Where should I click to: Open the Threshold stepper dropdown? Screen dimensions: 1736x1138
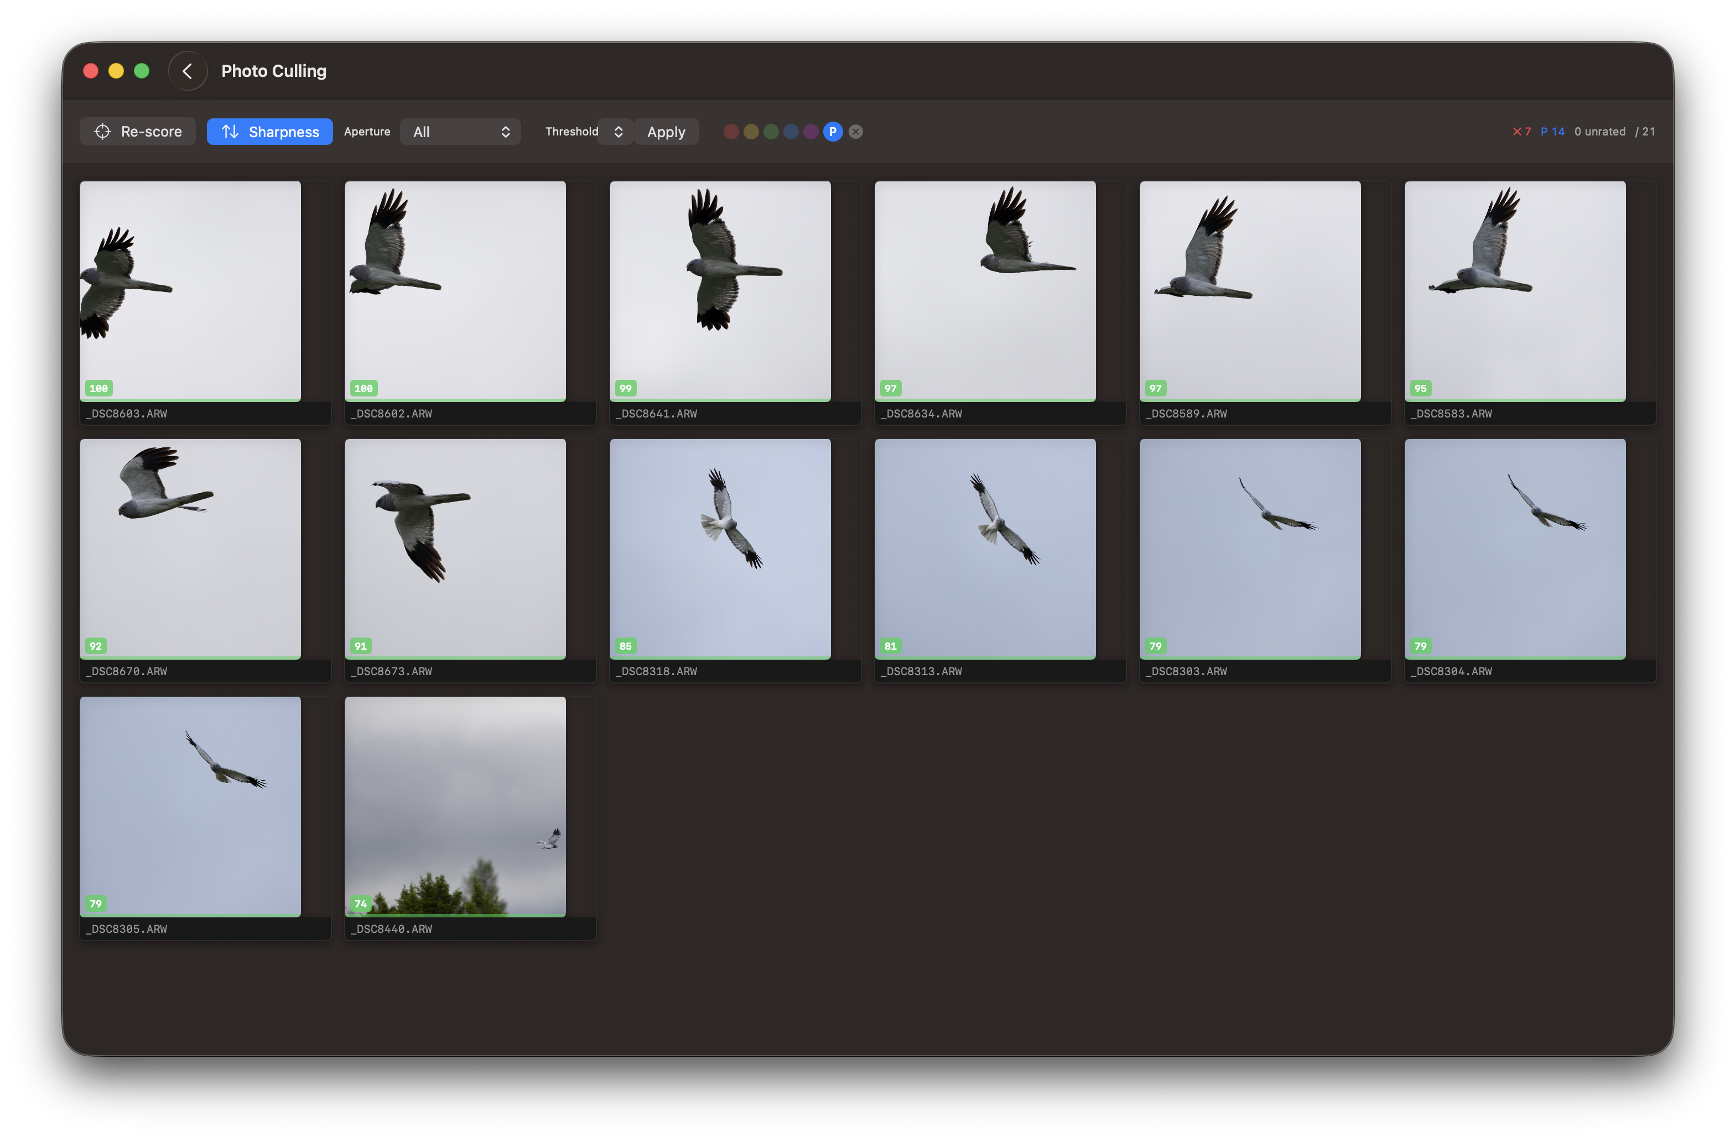(x=617, y=131)
